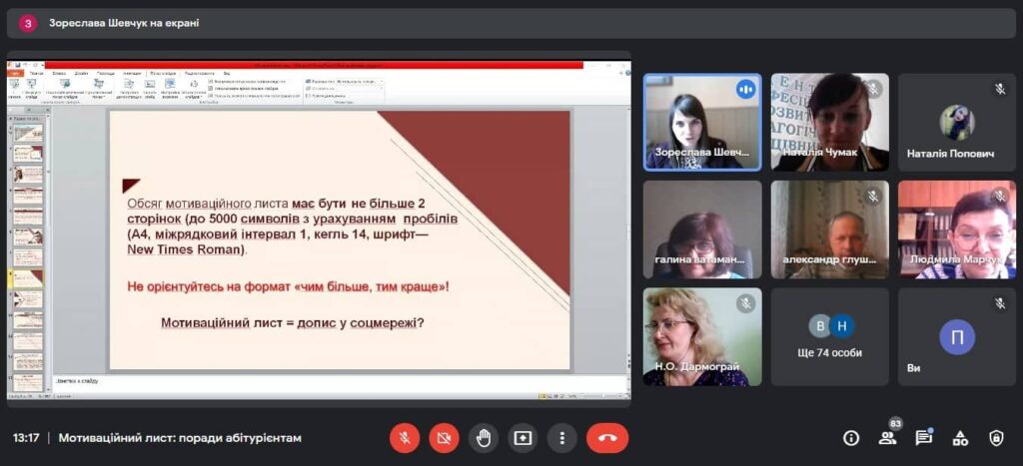Click your own "Ви" tile
This screenshot has height=466, width=1023.
coord(956,336)
